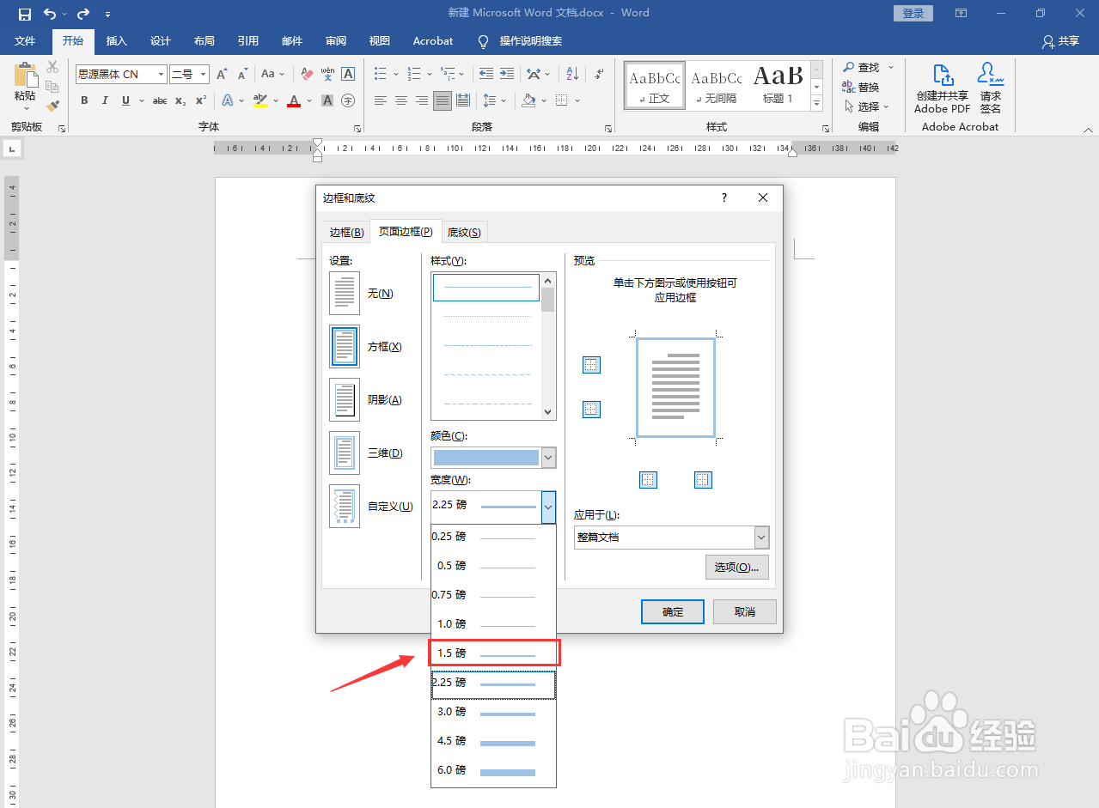This screenshot has width=1099, height=808.
Task: Align text left in Paragraph group
Action: tap(381, 100)
